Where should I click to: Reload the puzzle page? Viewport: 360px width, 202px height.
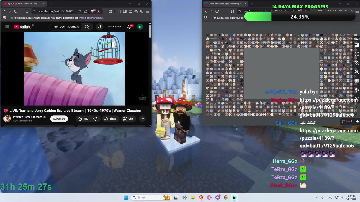(x=217, y=11)
